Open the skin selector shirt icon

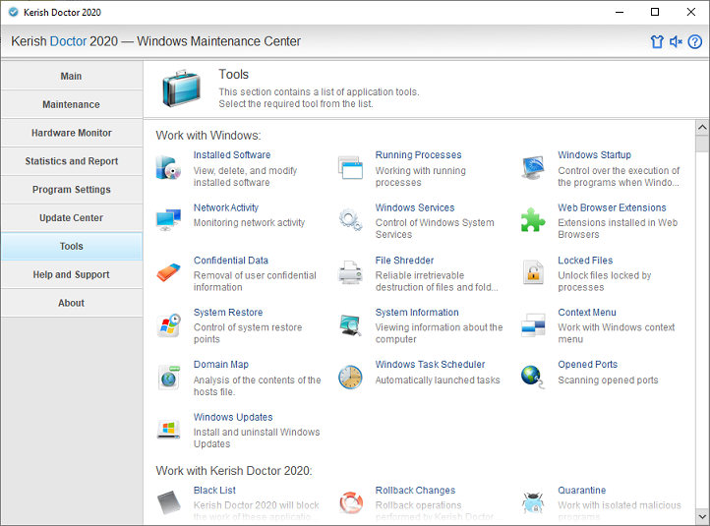click(x=657, y=41)
